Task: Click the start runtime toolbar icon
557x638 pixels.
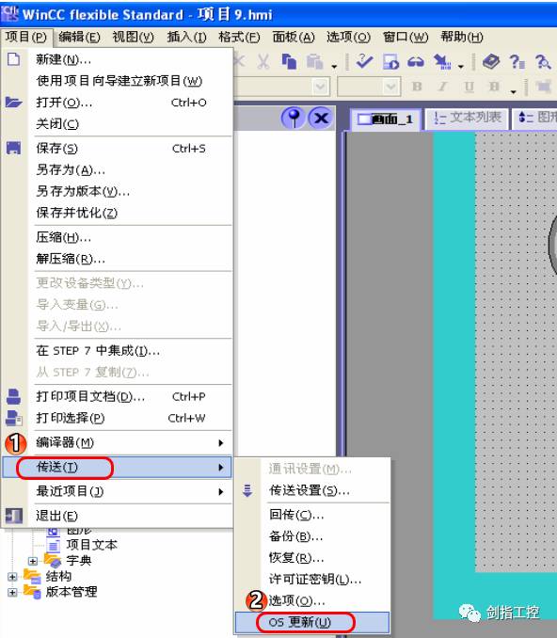Action: coord(390,62)
